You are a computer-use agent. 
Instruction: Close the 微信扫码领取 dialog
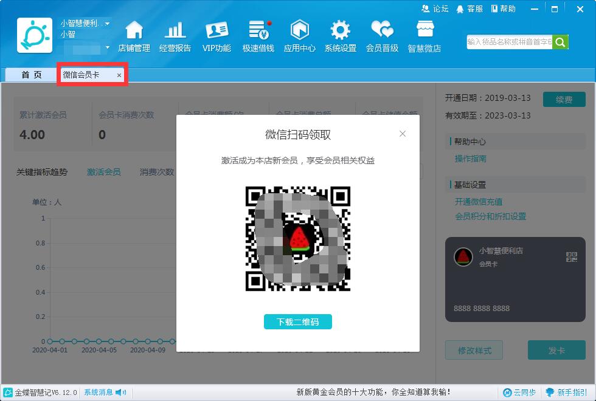pos(403,134)
